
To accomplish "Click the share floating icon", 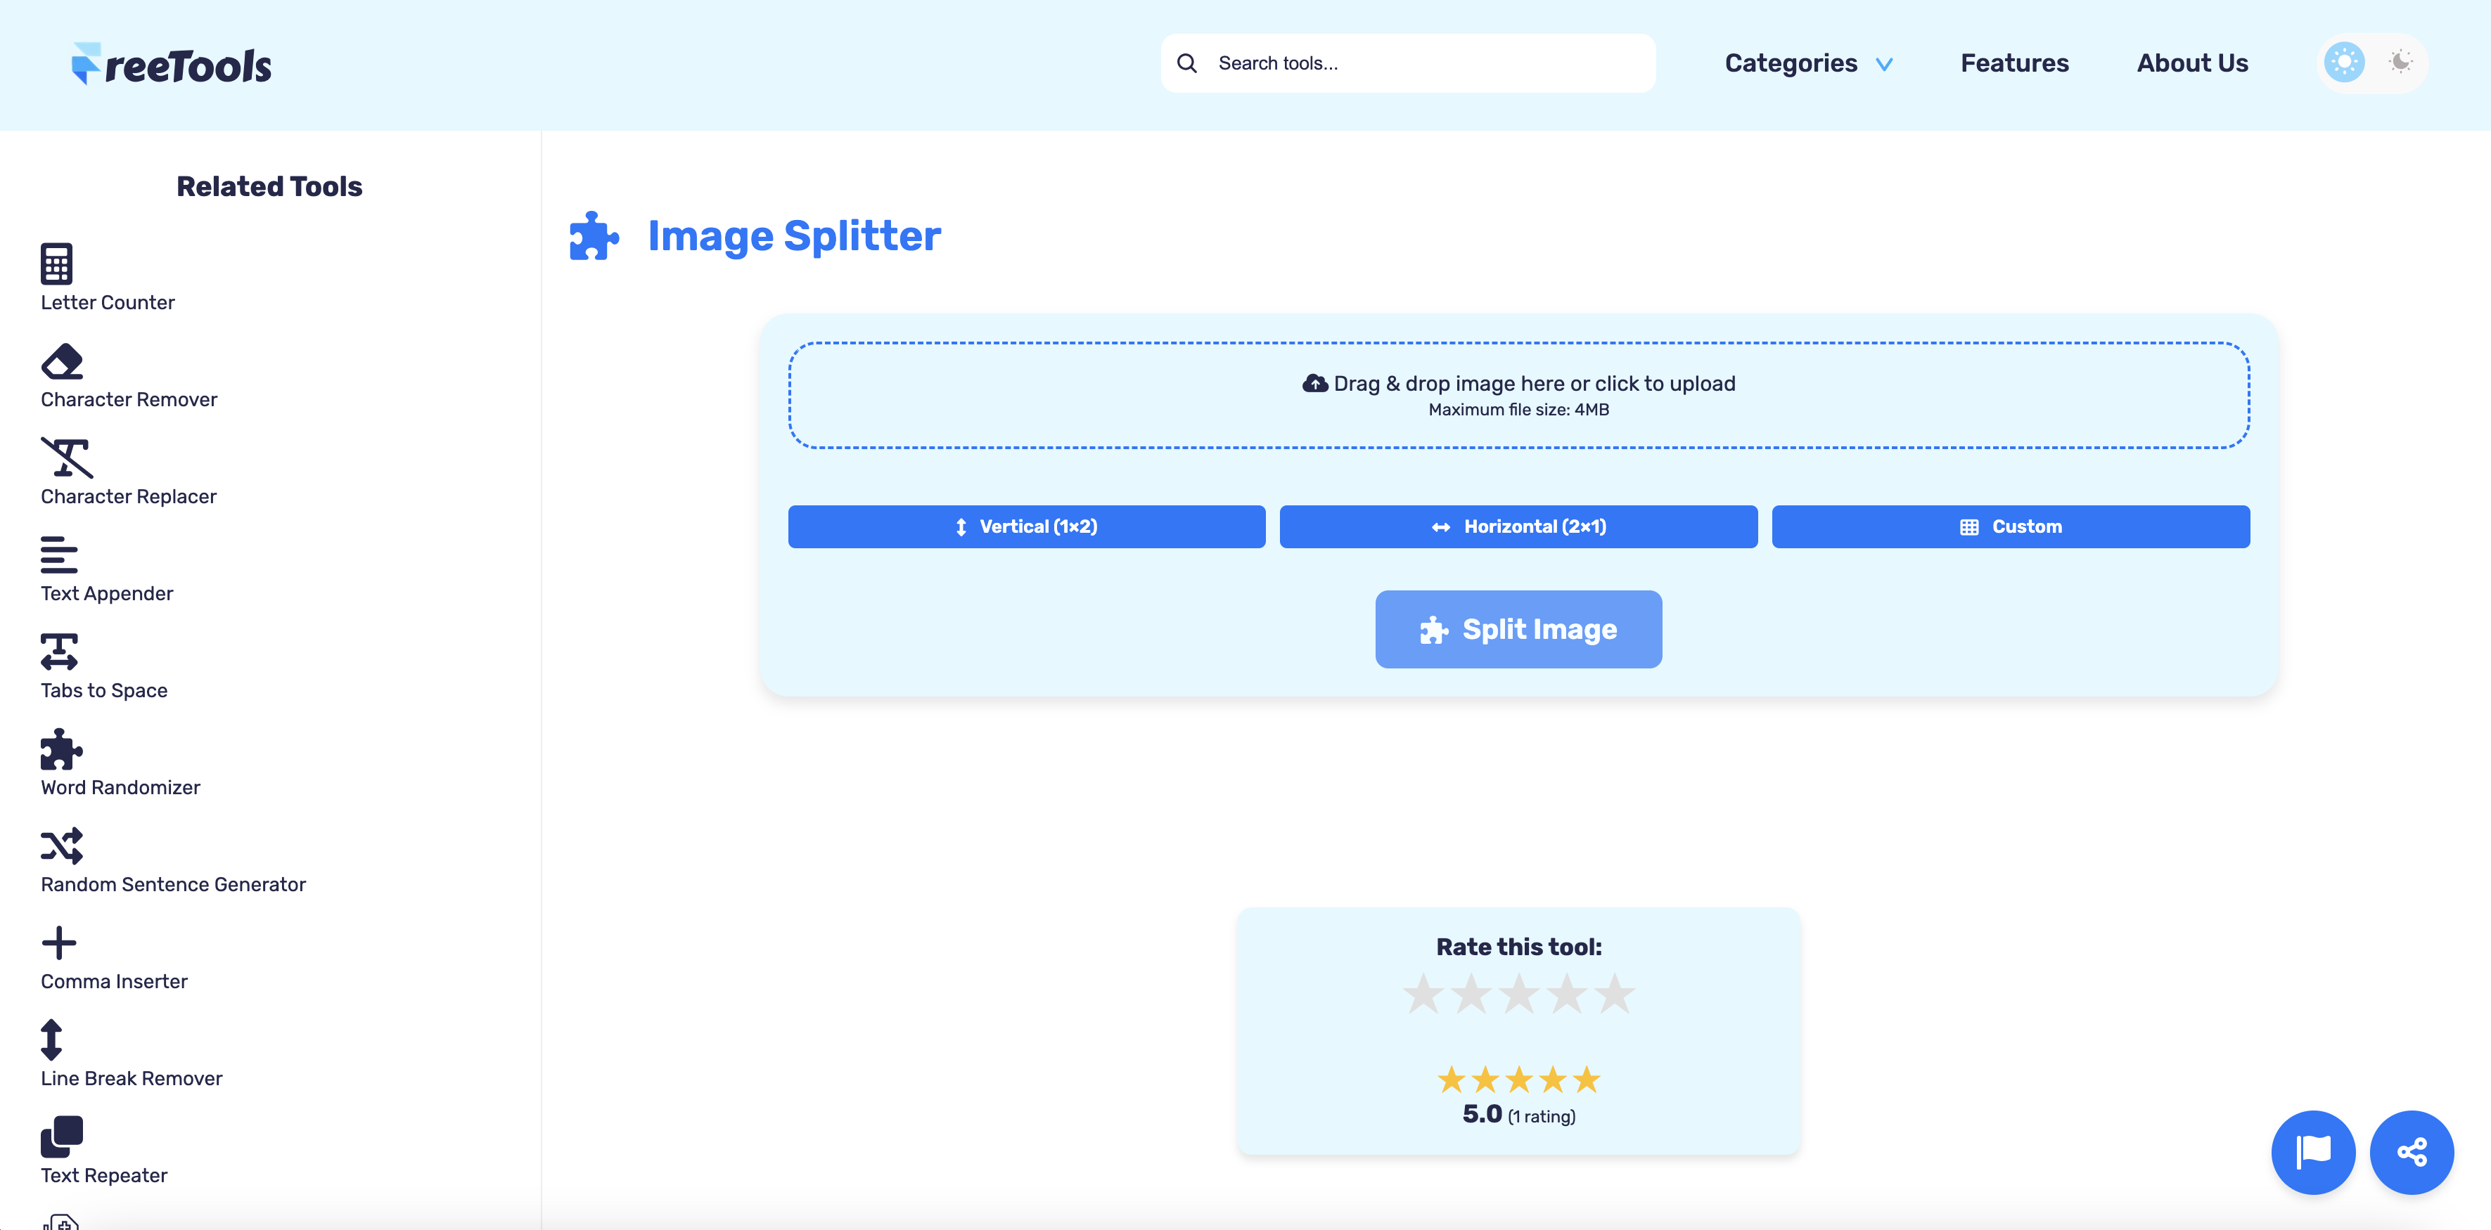I will click(x=2412, y=1152).
